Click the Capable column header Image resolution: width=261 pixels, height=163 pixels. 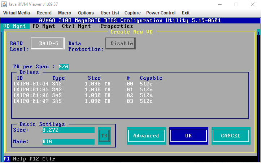[x=151, y=78]
